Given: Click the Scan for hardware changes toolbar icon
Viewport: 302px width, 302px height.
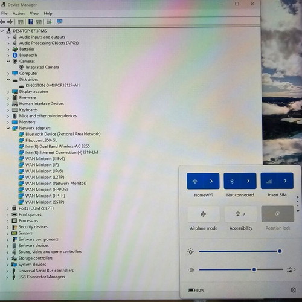Looking at the screenshot, I should pyautogui.click(x=59, y=22).
